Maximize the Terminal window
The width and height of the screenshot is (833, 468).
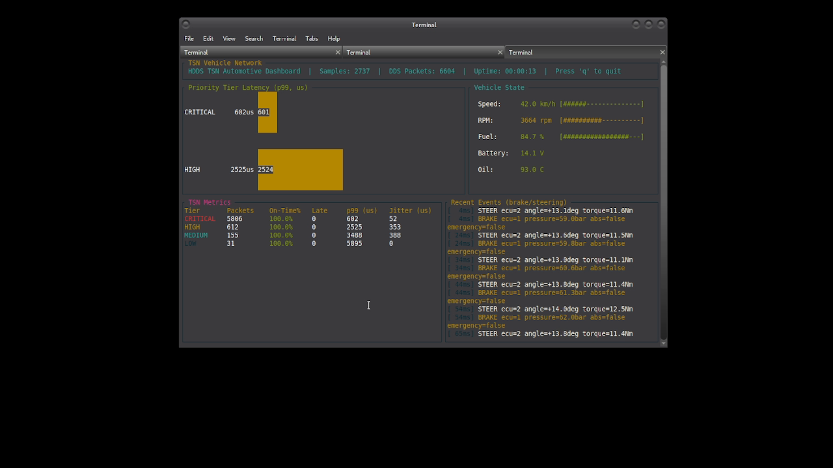[x=648, y=25]
